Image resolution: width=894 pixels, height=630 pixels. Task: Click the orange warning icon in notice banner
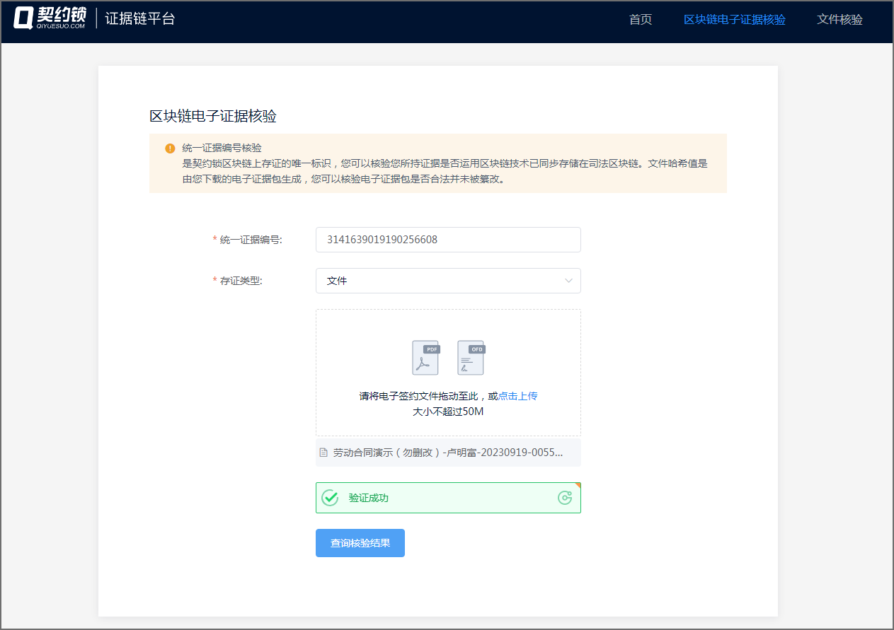tap(169, 148)
